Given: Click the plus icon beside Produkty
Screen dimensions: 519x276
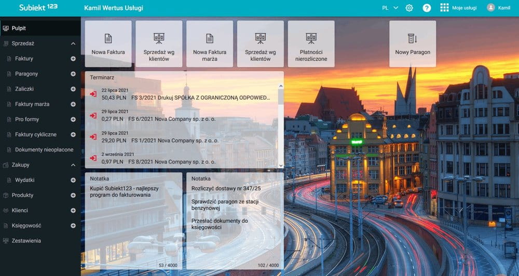Looking at the screenshot, I should click(x=73, y=195).
